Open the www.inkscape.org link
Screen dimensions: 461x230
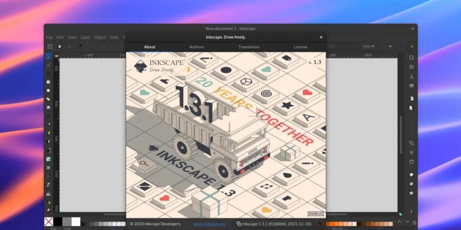(209, 224)
